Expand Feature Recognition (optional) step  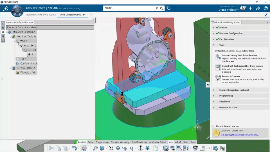click(x=214, y=90)
